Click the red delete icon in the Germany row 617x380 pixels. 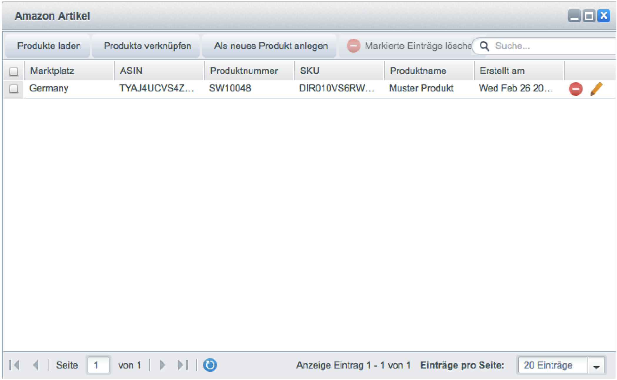coord(575,89)
